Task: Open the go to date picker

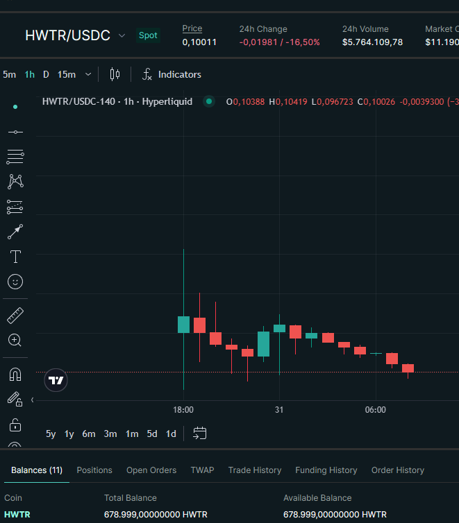Action: (199, 434)
